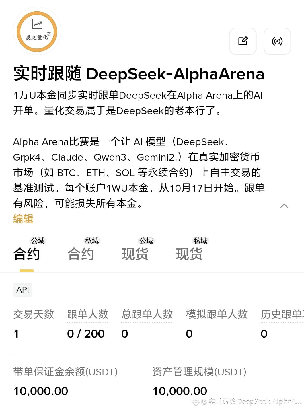304x409 pixels.
Task: Click the chart icon inside the profile avatar
Action: click(x=37, y=24)
